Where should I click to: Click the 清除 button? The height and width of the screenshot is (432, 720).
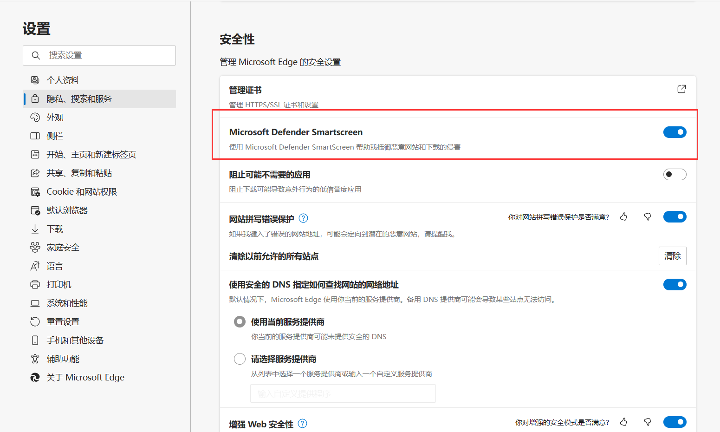click(x=672, y=256)
